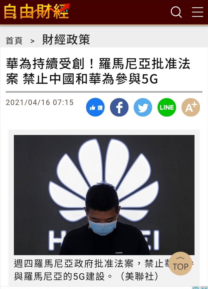Tap the TOP back-to-top button
The height and width of the screenshot is (289, 208).
pos(180,264)
